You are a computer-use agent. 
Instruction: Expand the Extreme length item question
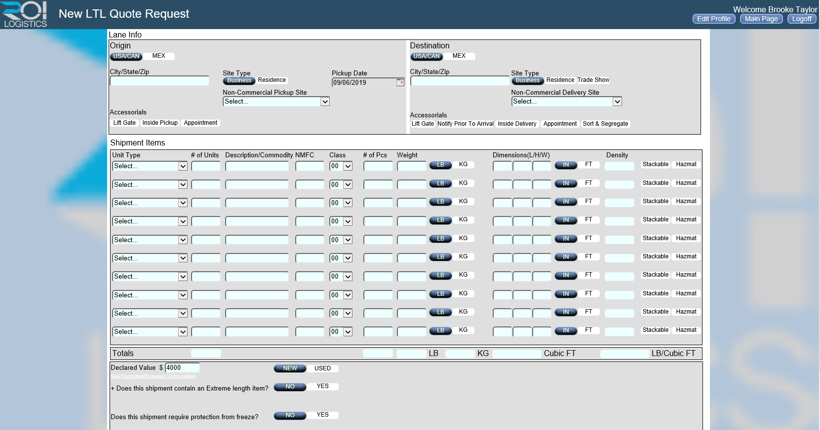(113, 389)
